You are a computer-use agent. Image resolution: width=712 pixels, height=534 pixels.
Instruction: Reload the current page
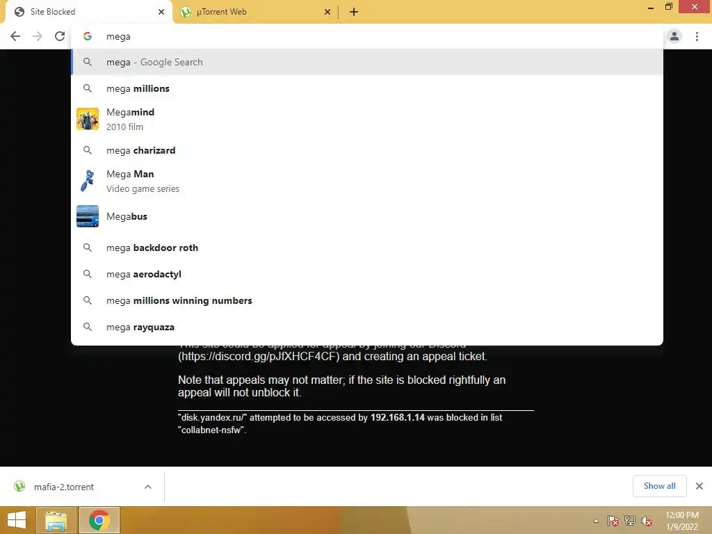coord(60,36)
